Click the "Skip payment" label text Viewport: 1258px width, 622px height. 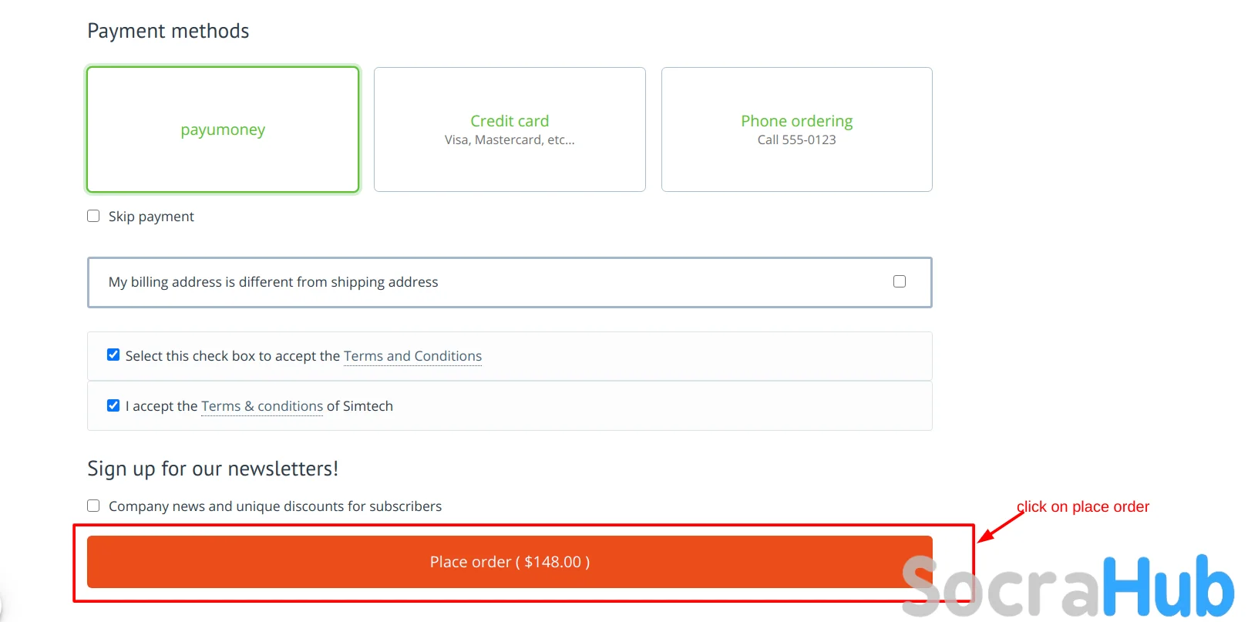point(151,217)
